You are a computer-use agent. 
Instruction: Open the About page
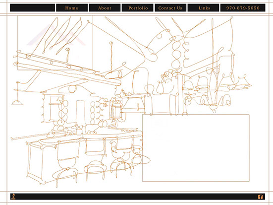[105, 8]
